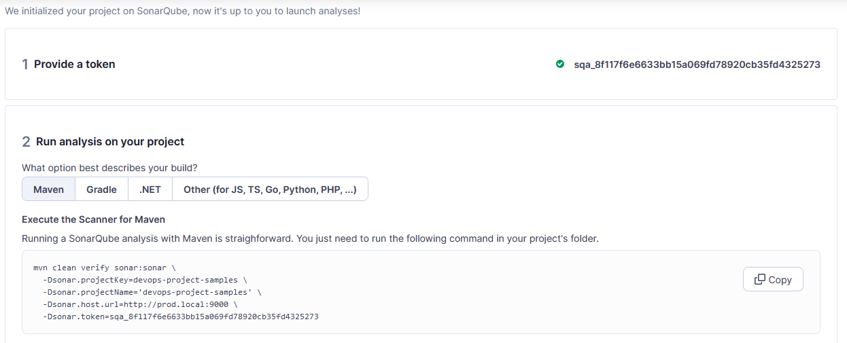Click the step number 2 indicator
The width and height of the screenshot is (847, 343).
26,142
